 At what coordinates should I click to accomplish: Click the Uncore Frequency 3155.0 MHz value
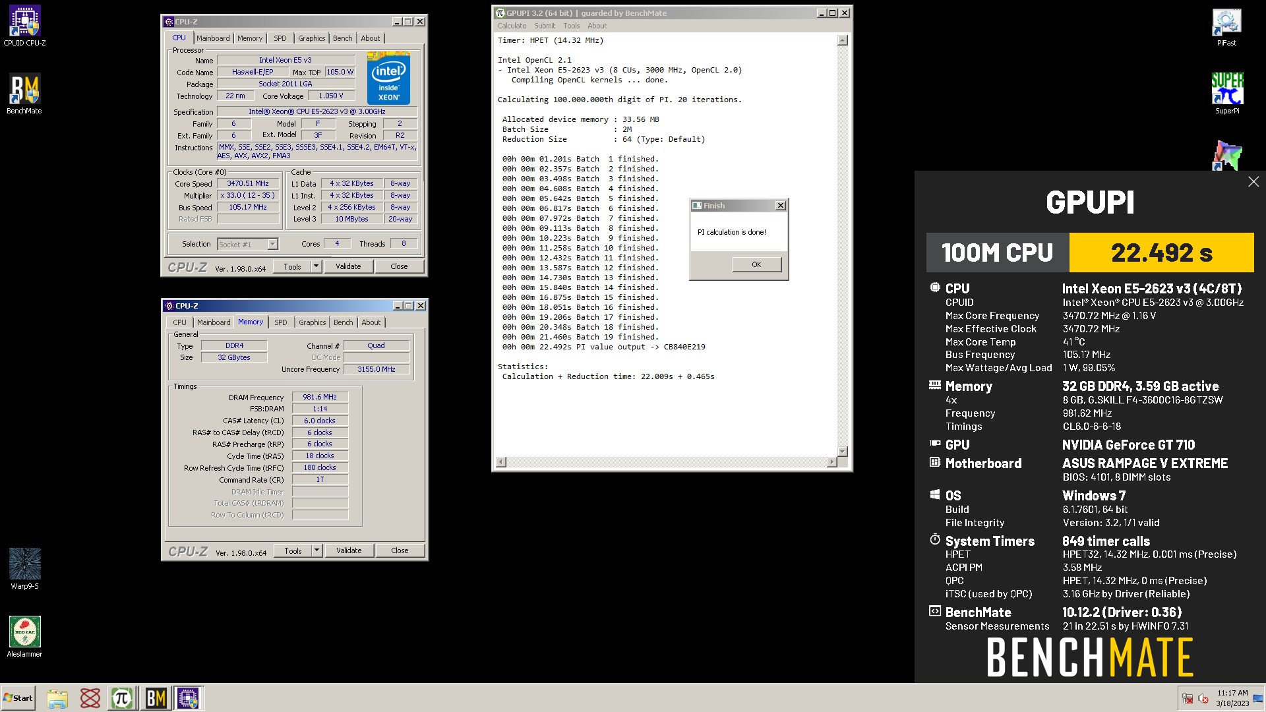tap(376, 369)
